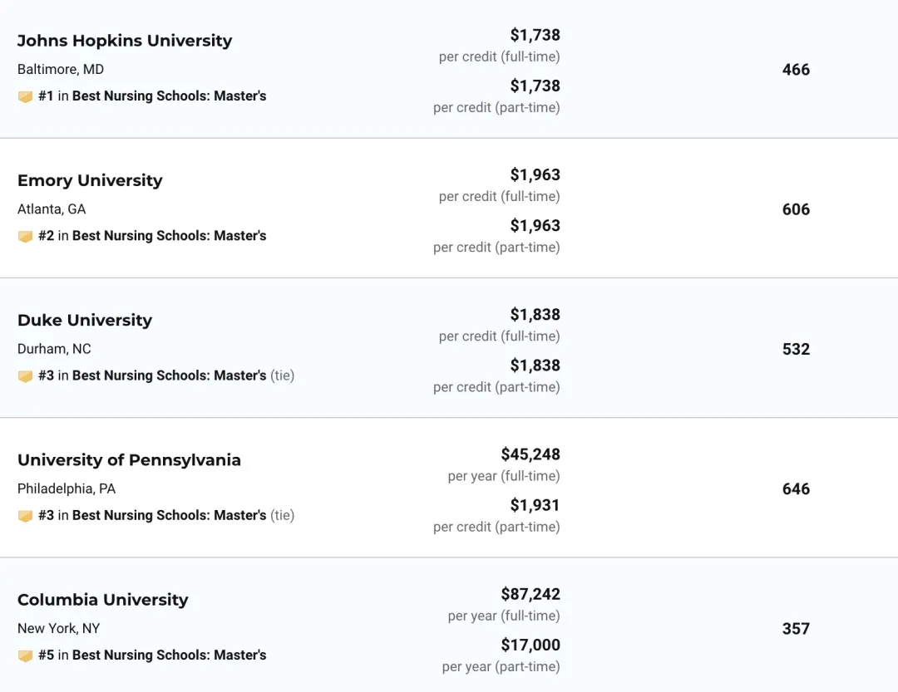Click the ranking badge icon beside #1

coord(25,96)
